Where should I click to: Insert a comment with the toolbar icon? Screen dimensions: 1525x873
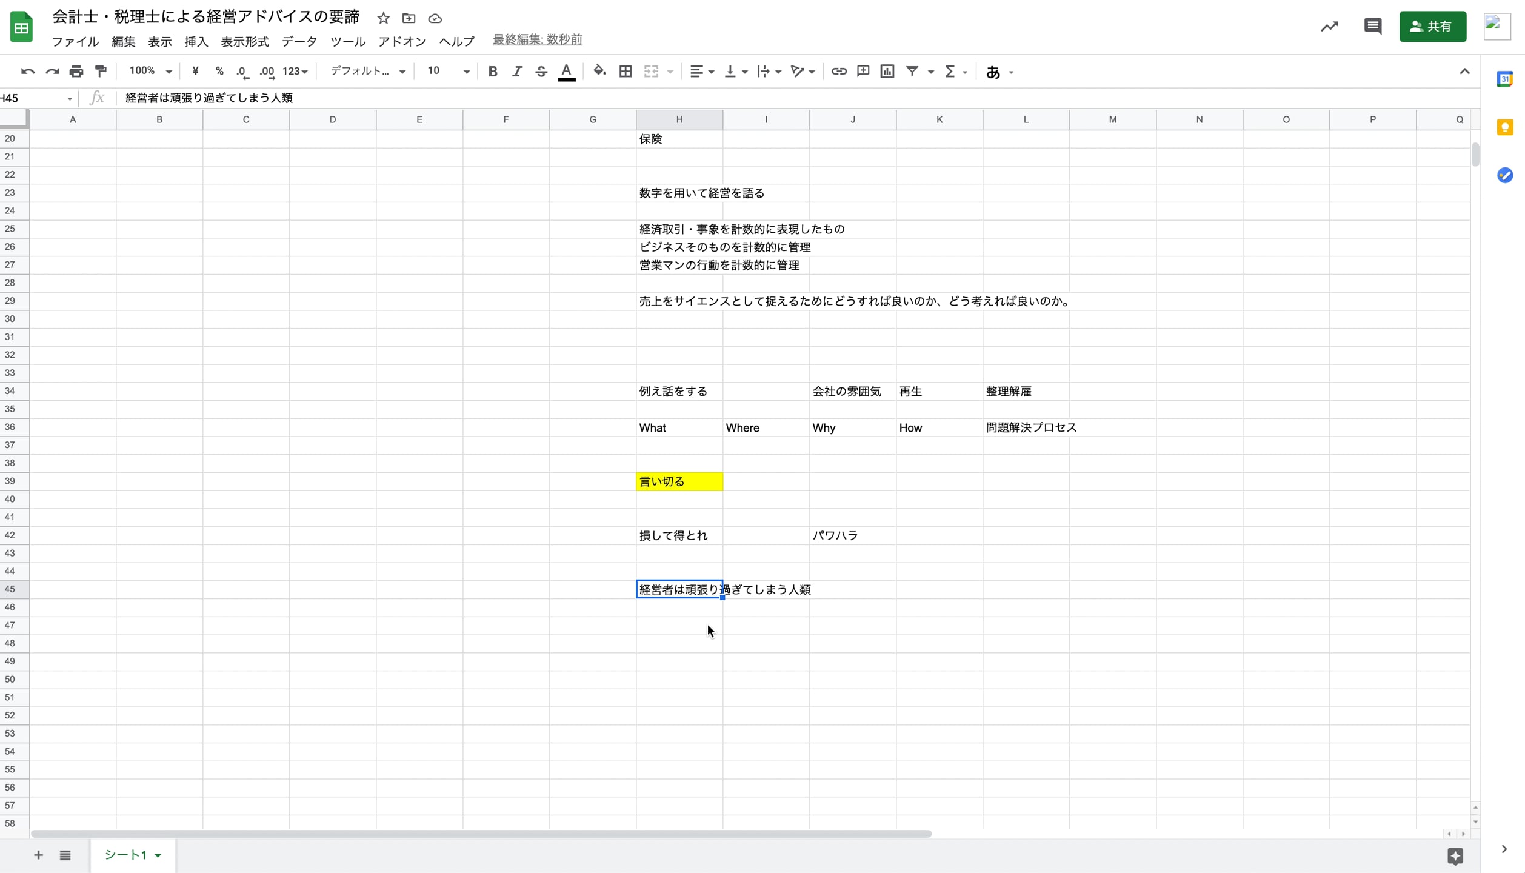pos(863,71)
